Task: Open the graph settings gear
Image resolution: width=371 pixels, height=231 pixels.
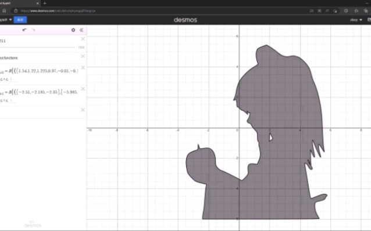Action: pyautogui.click(x=73, y=30)
